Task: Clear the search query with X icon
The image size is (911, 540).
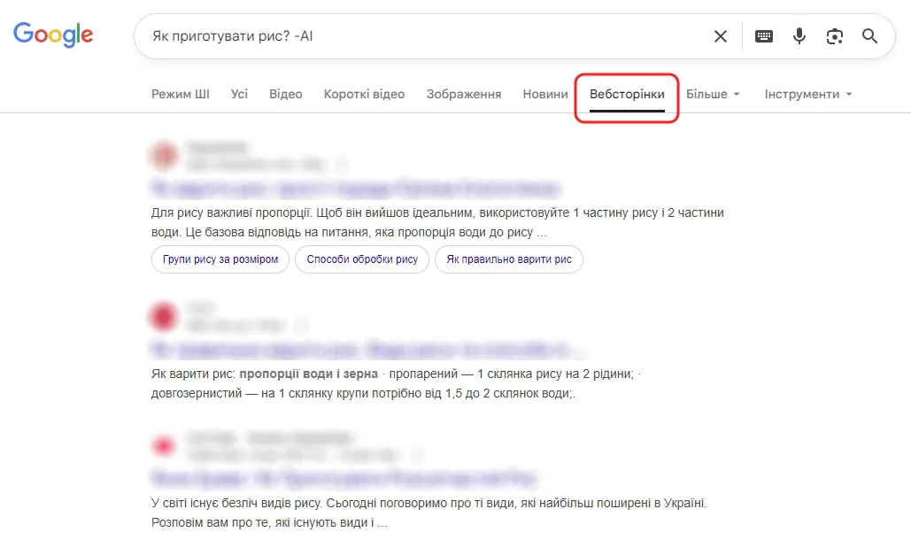Action: (x=721, y=36)
